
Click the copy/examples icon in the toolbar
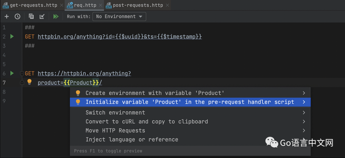point(31,17)
